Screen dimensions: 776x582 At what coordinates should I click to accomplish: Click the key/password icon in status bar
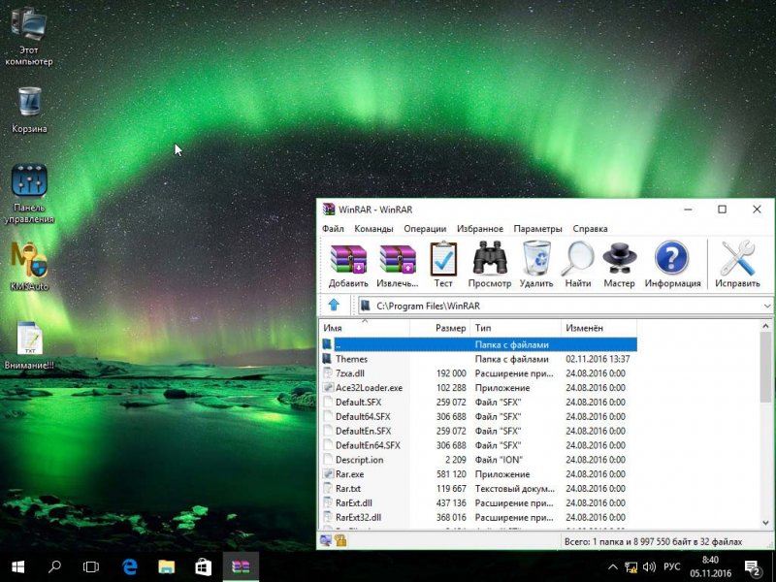tap(340, 541)
